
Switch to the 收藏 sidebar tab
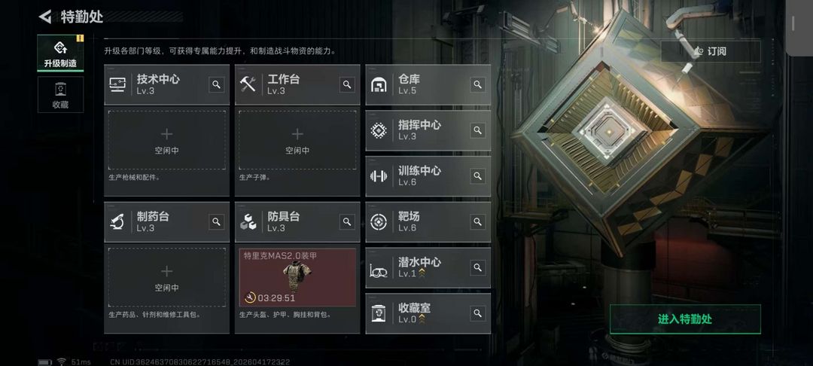pyautogui.click(x=61, y=95)
